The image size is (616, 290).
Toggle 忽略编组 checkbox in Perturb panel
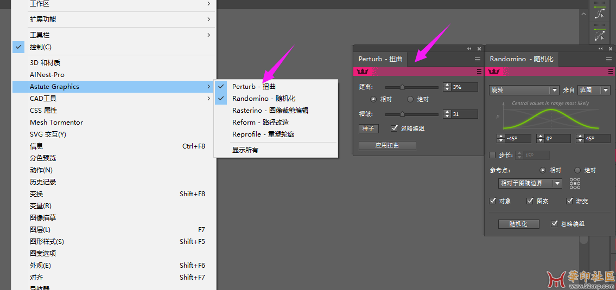[395, 128]
